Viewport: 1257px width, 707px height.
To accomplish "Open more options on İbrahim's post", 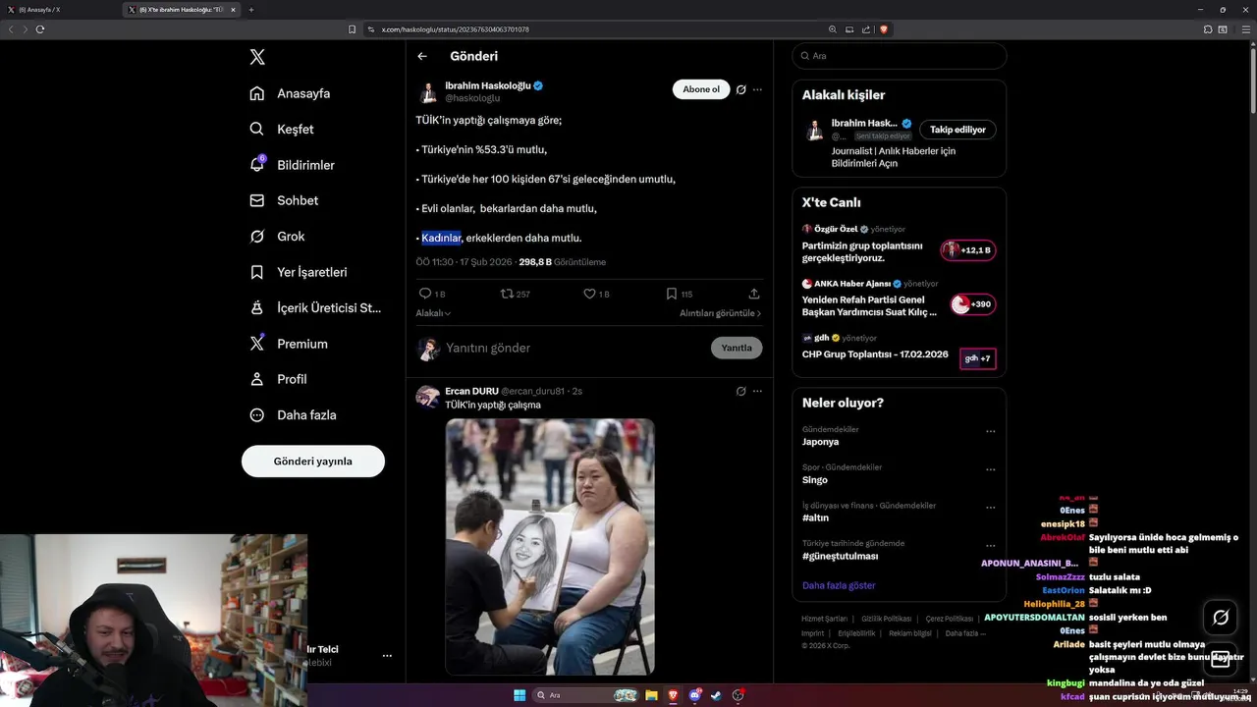I will (x=757, y=89).
